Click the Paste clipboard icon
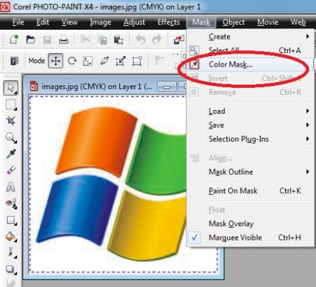The width and height of the screenshot is (316, 287). point(119,39)
